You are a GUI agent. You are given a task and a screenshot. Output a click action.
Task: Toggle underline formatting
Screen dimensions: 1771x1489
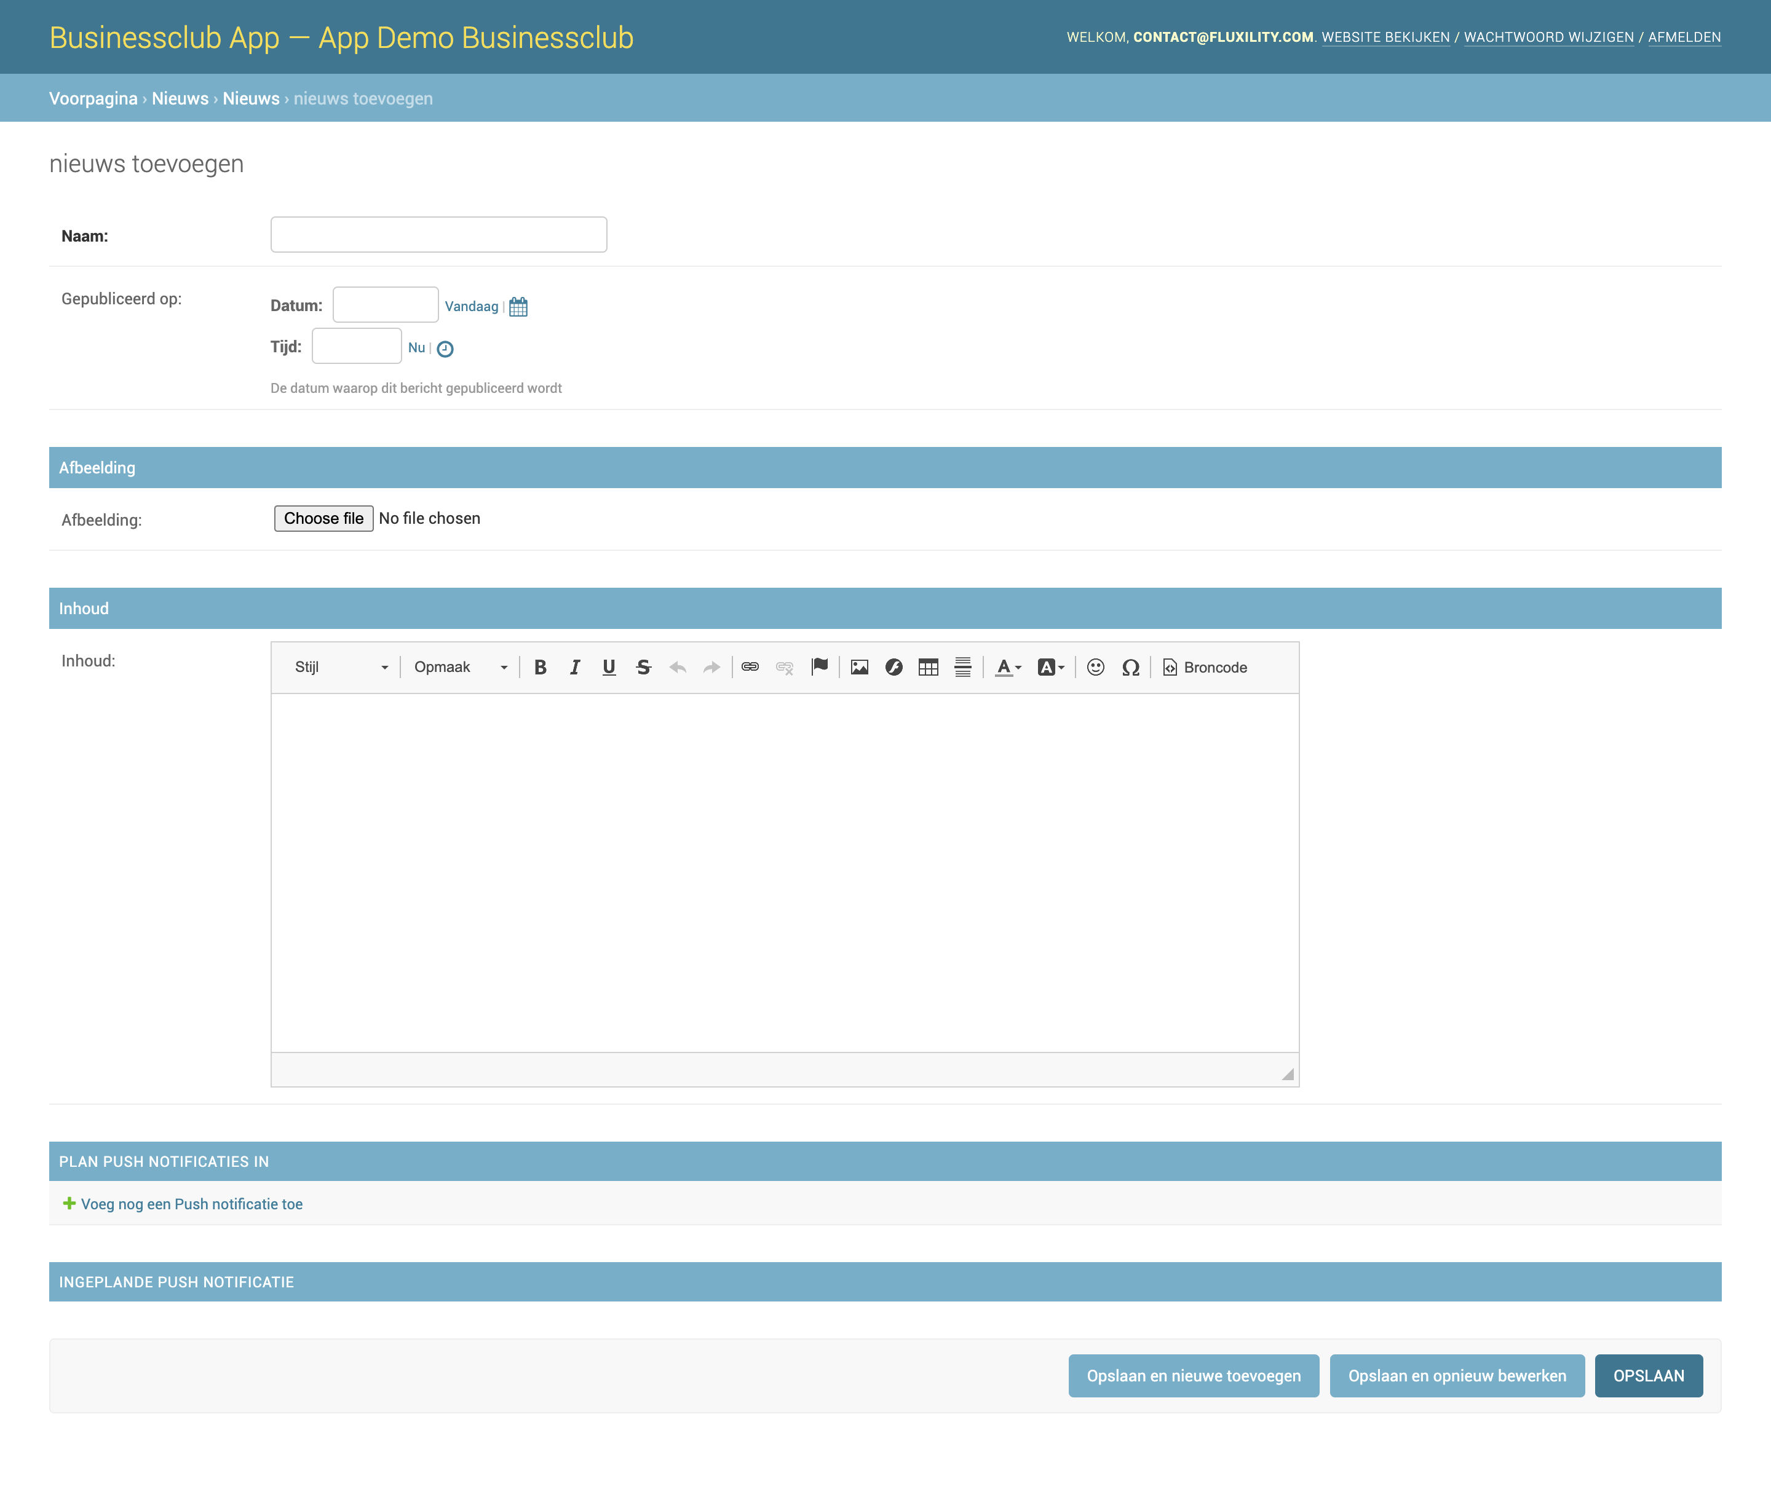[x=609, y=668]
